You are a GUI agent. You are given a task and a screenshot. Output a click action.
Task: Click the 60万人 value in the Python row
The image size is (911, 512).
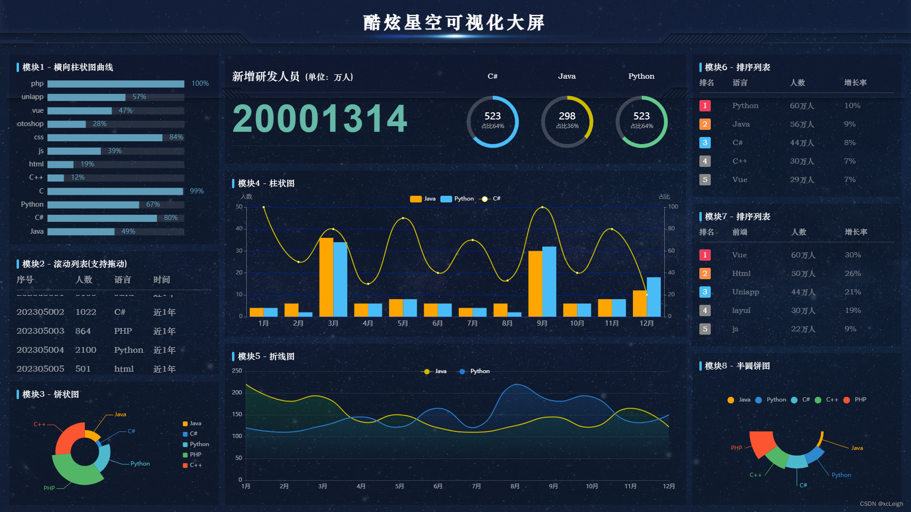802,106
